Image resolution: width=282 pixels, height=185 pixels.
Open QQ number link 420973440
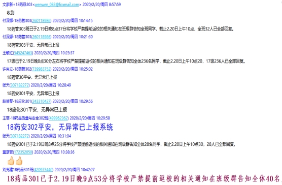43,170
